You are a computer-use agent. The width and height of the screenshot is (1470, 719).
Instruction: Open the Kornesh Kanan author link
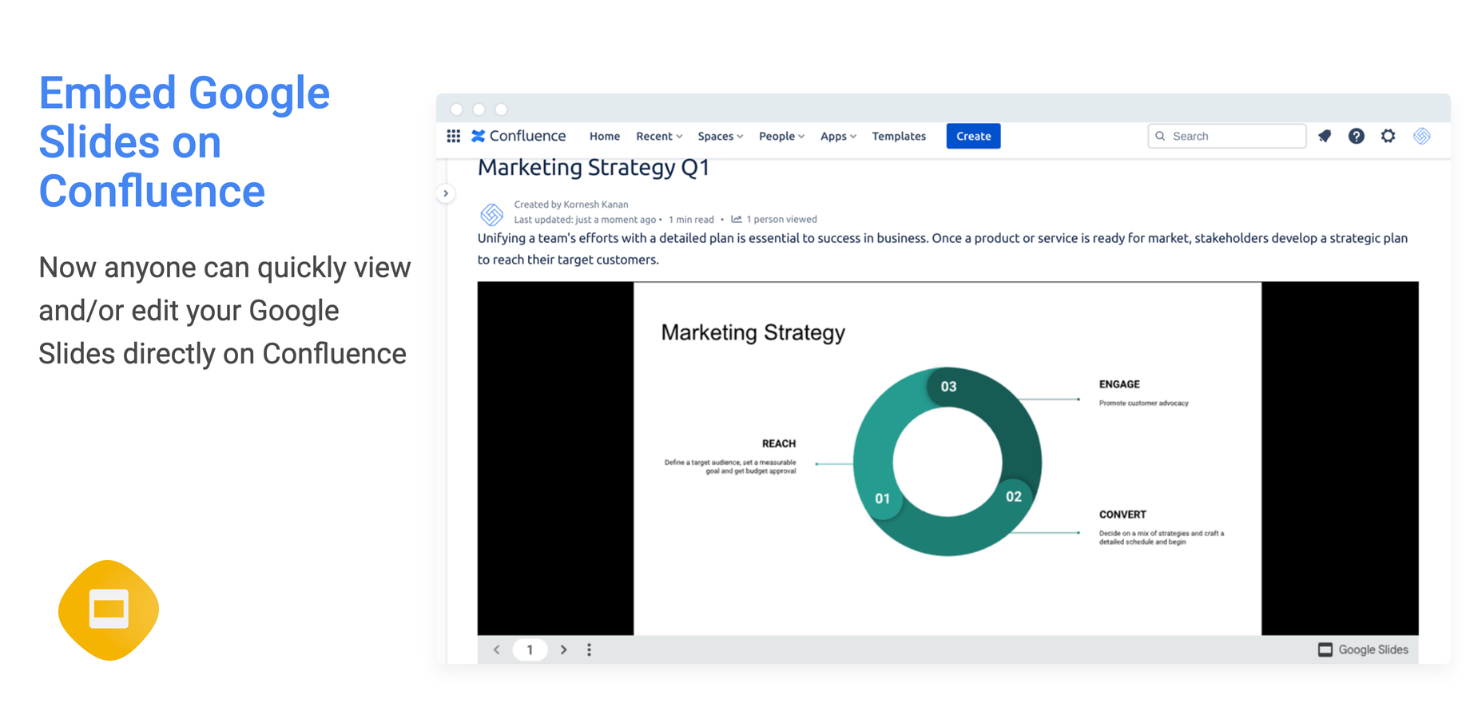[596, 205]
